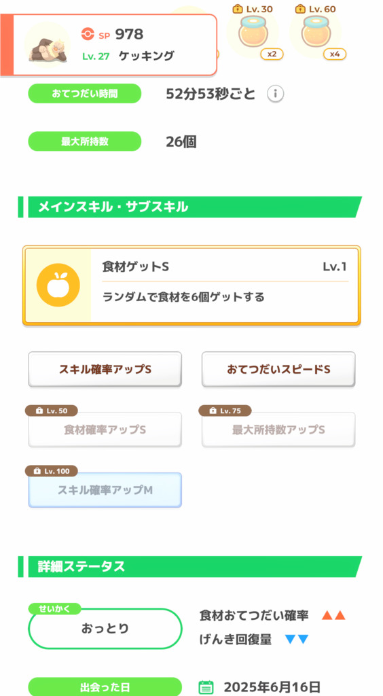This screenshot has height=696, width=383.
Task: Tap the Poké Ball SP icon
Action: click(x=88, y=34)
